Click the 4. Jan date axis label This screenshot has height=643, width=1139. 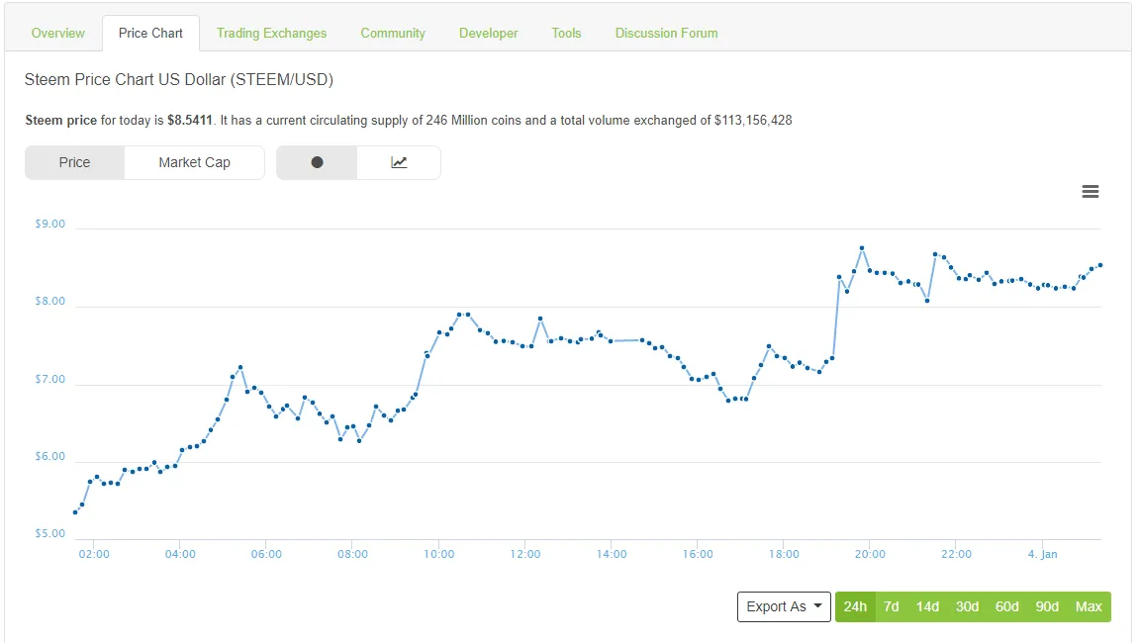click(1042, 554)
